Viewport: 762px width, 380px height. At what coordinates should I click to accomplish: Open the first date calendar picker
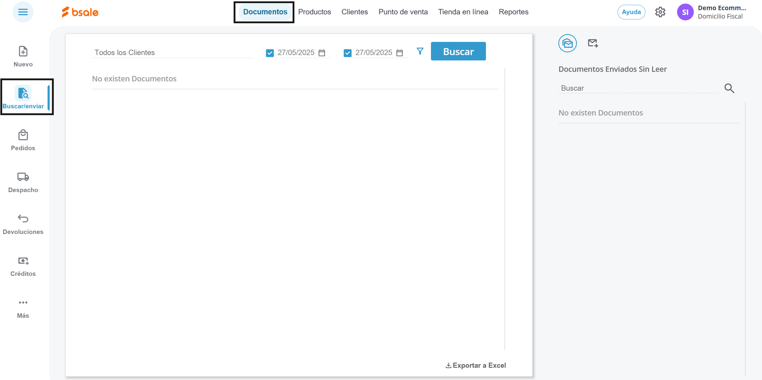[x=322, y=53]
